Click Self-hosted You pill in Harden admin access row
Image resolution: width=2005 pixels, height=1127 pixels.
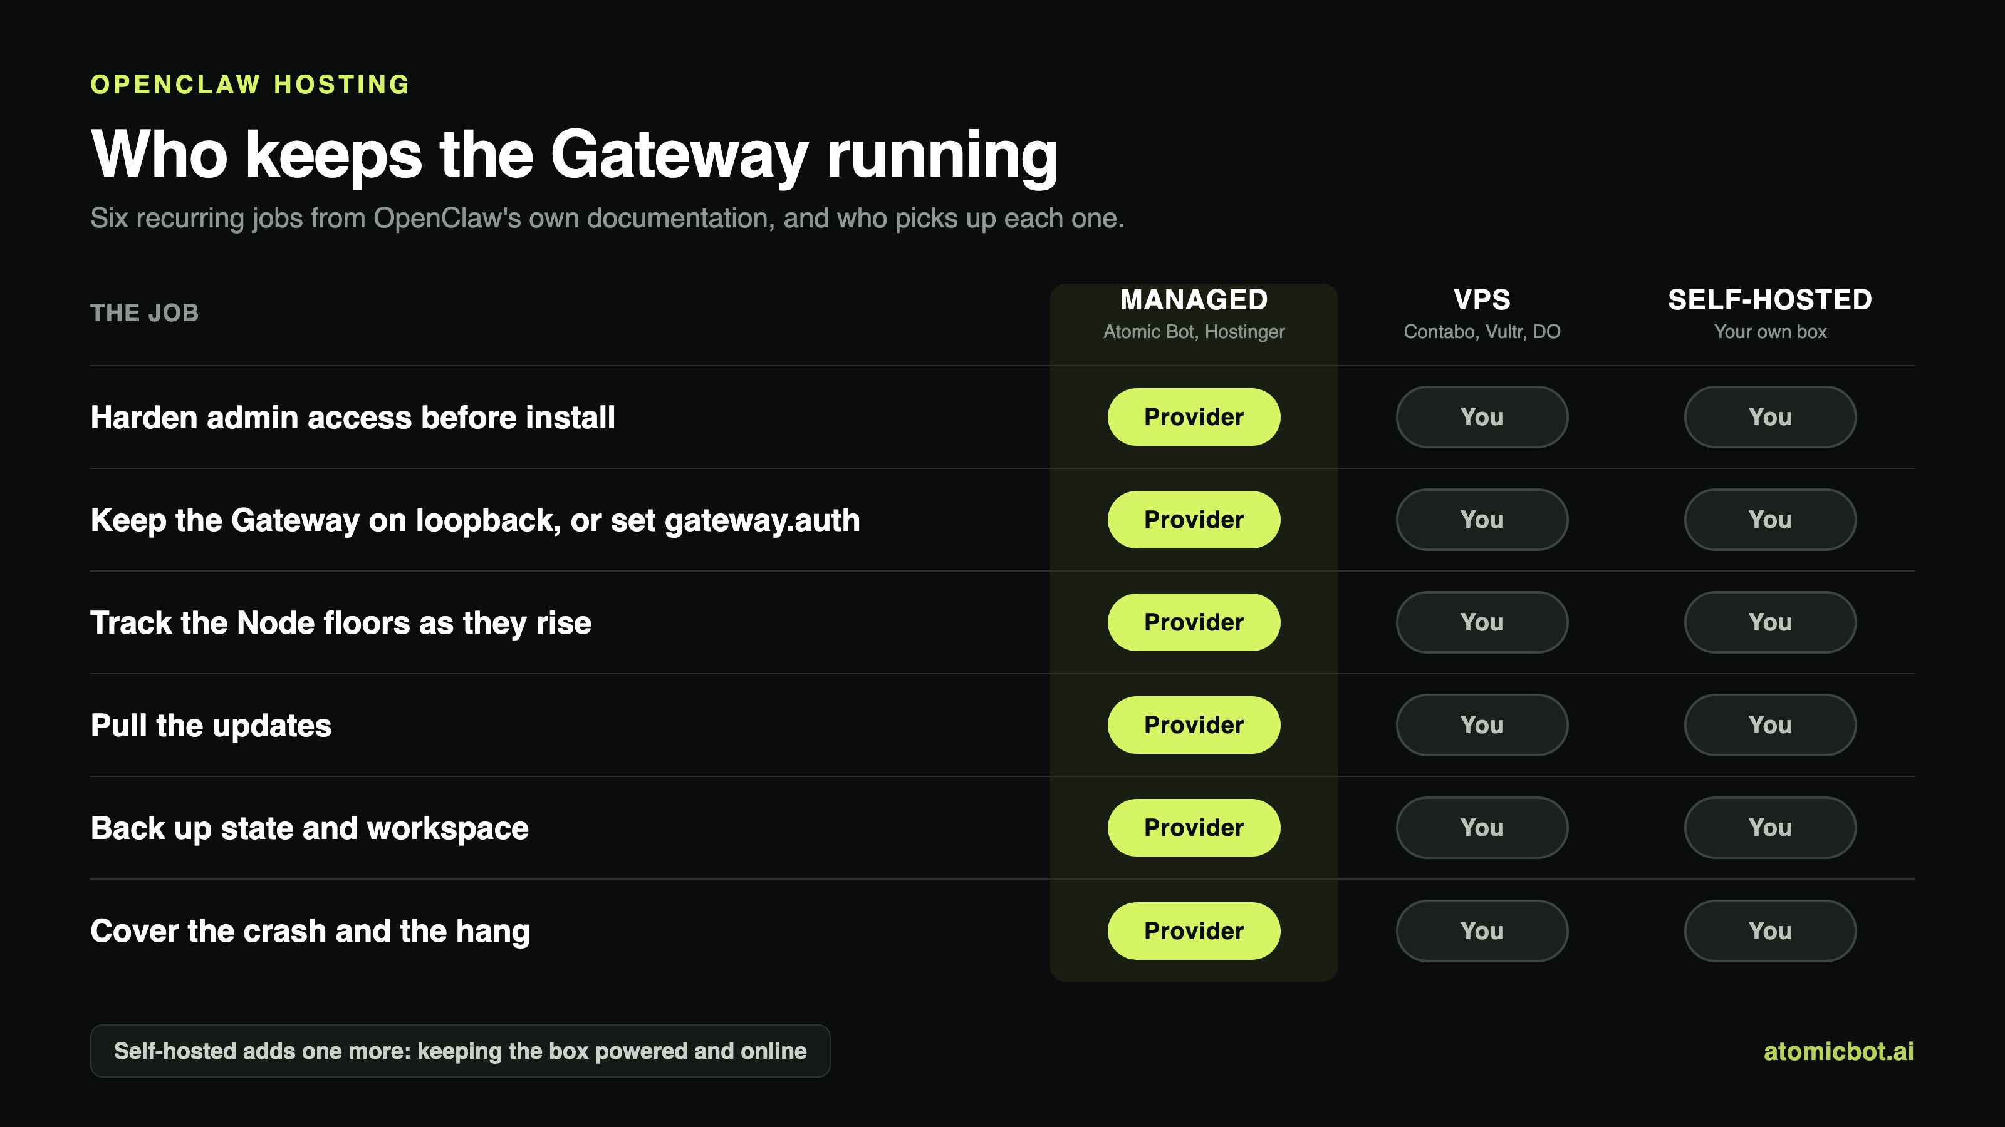1770,417
